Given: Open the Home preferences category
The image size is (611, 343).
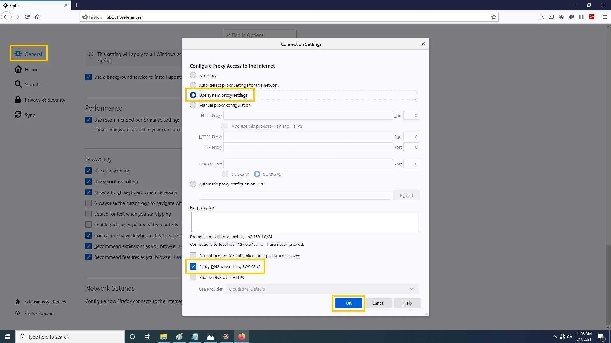Looking at the screenshot, I should point(26,69).
